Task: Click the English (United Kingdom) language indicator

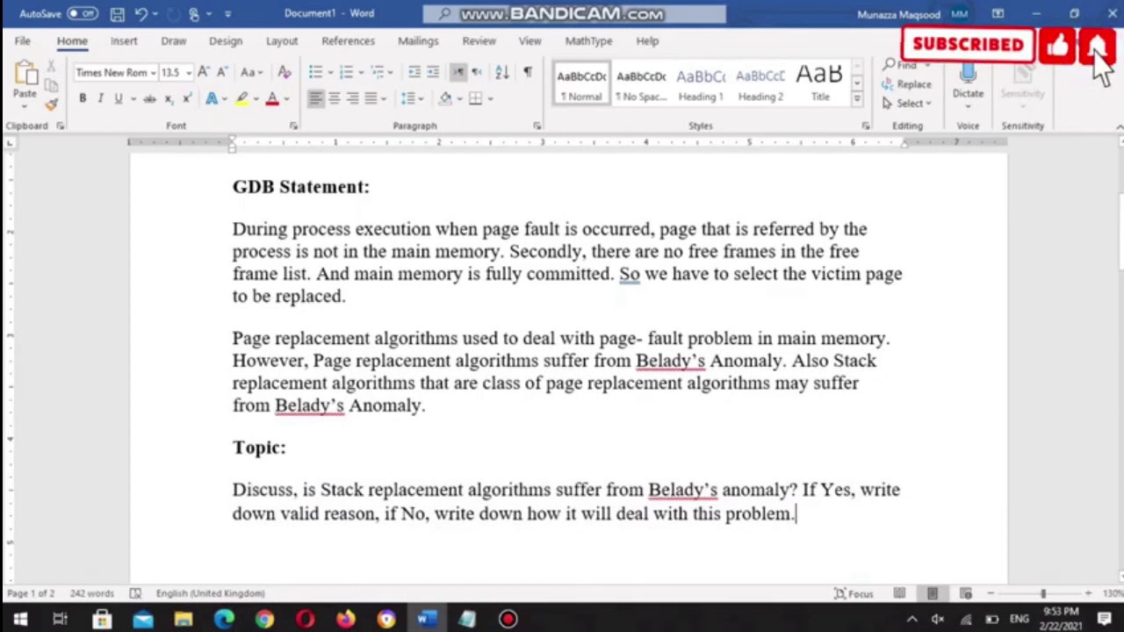Action: [x=210, y=593]
